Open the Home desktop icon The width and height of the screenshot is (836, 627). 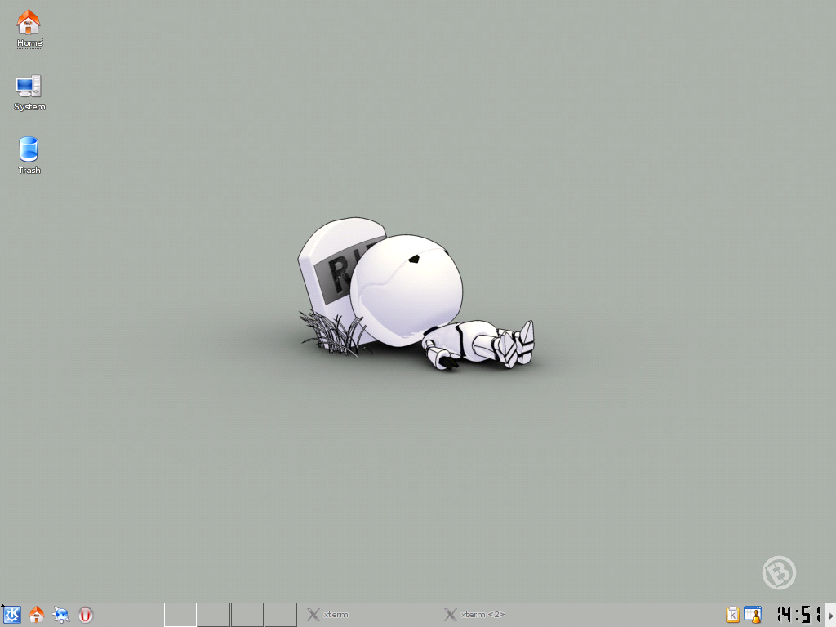click(29, 22)
